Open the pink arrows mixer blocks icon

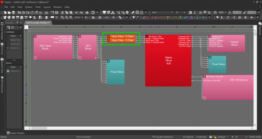coord(144,17)
